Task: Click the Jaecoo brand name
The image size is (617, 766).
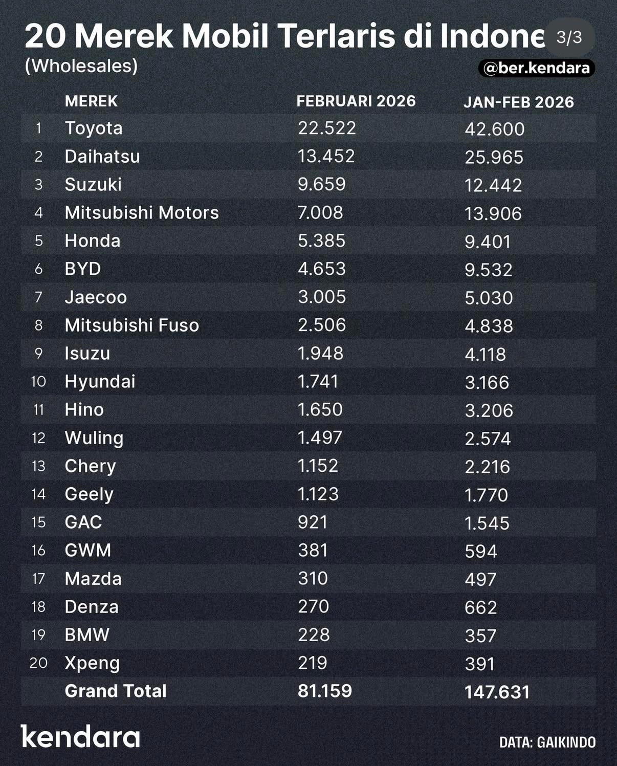Action: click(96, 297)
